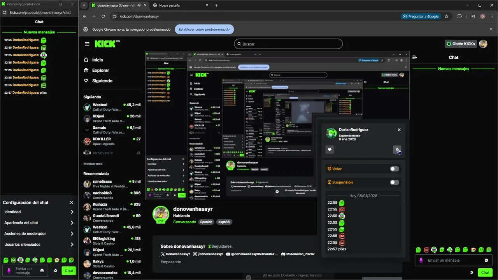Expand the Identidad settings row

pyautogui.click(x=39, y=212)
